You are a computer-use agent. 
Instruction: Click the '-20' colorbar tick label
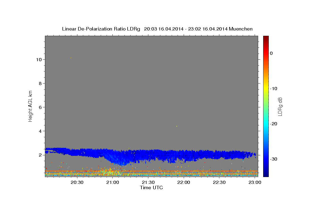[x=274, y=124]
